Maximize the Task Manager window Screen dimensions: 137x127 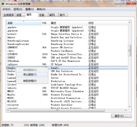(x=123, y=3)
